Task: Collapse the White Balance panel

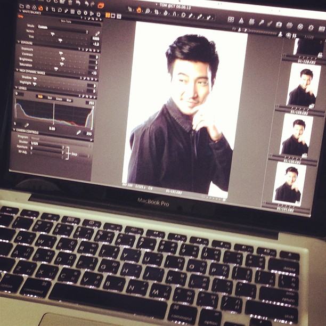Action: 20,11
